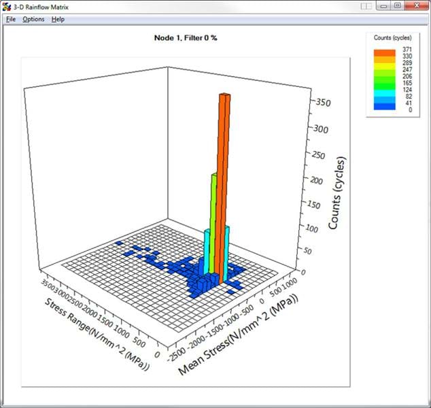Screen dimensions: 431x408
Task: Open the Options menu
Action: pos(33,19)
